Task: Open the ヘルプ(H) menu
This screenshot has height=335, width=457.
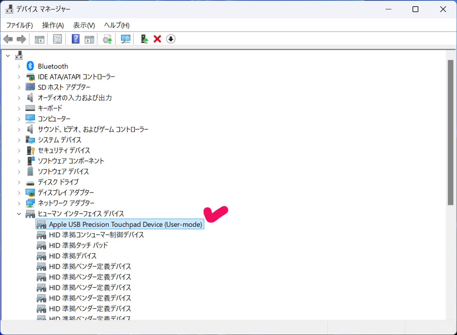Action: pos(117,25)
